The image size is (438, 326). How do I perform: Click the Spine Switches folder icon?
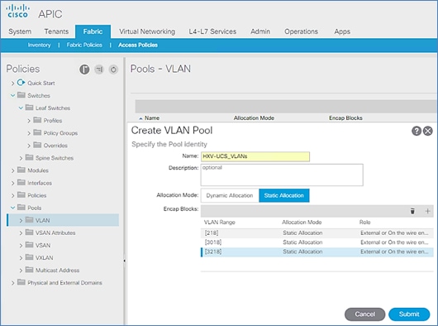pos(29,157)
